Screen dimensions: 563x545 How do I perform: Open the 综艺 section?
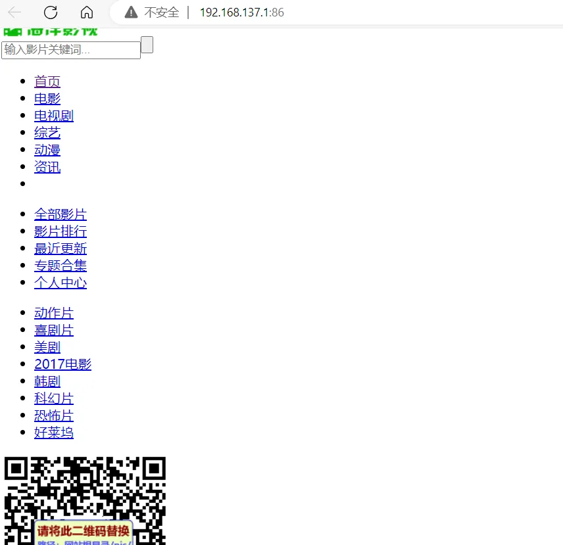click(x=47, y=132)
